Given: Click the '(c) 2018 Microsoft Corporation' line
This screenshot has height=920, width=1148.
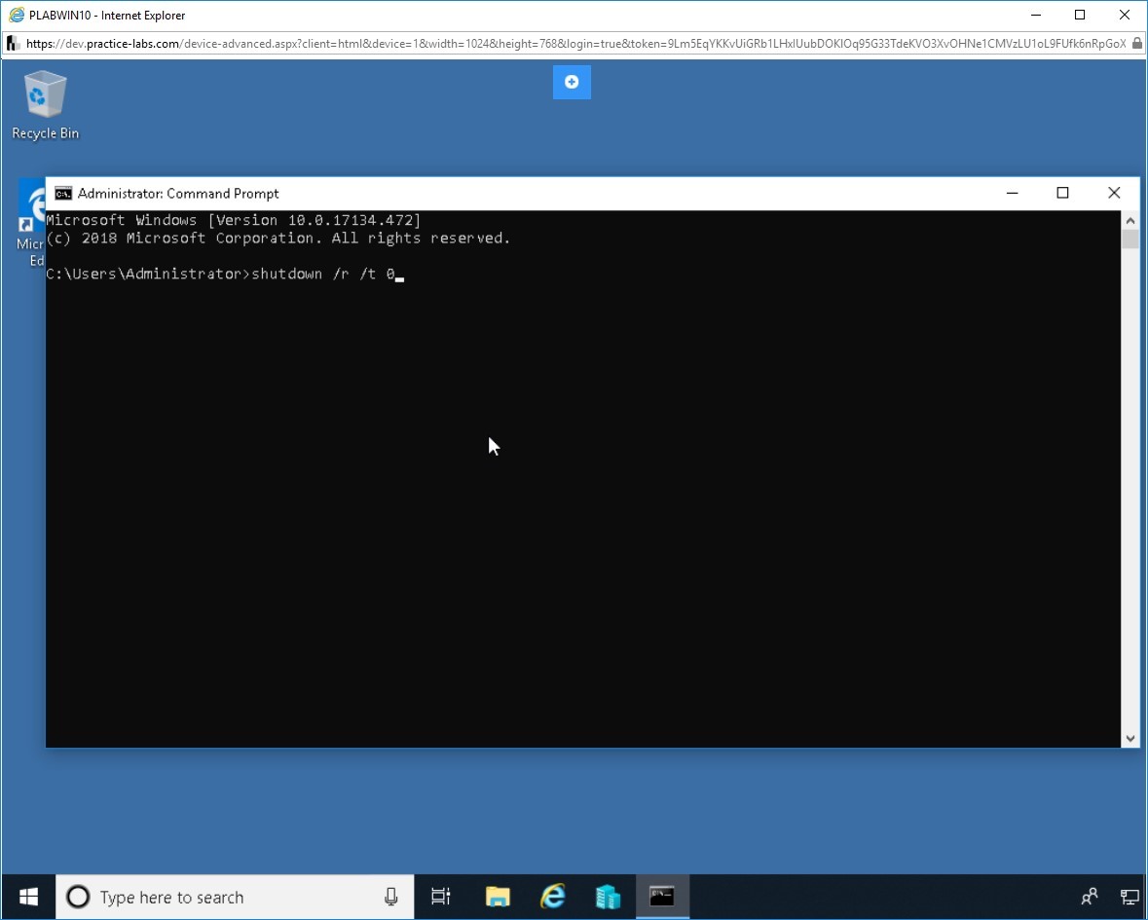Looking at the screenshot, I should 278,238.
